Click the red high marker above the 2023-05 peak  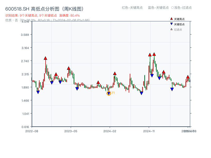click(69, 68)
